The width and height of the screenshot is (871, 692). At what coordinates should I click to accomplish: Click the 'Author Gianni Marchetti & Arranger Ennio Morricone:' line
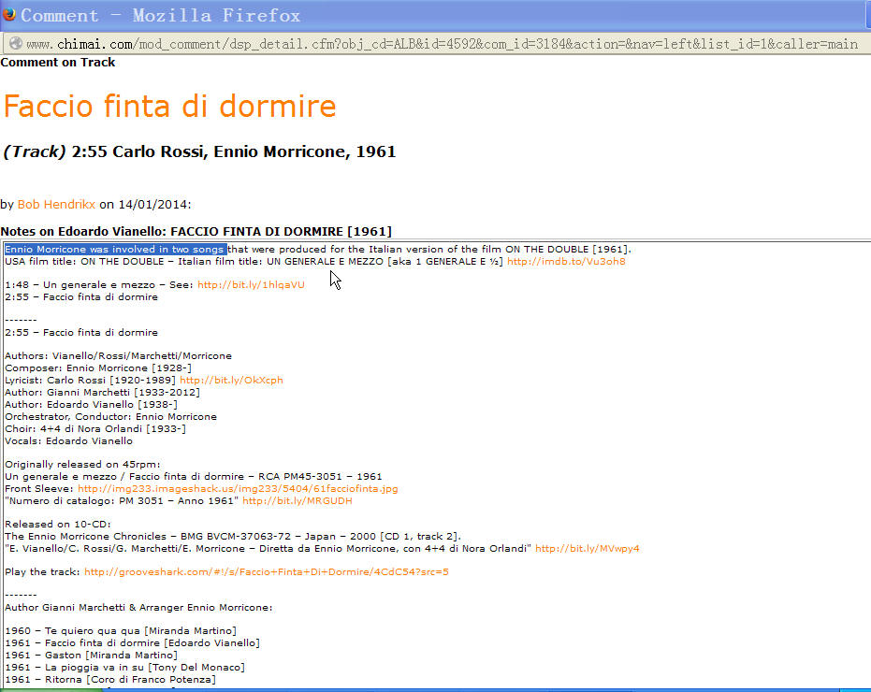[x=138, y=608]
